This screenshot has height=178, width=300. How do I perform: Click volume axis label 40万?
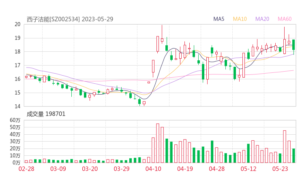[15, 134]
